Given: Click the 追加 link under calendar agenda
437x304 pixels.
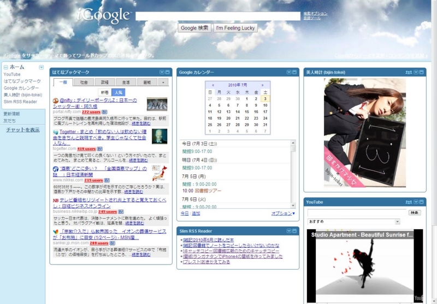Looking at the screenshot, I should point(196,213).
